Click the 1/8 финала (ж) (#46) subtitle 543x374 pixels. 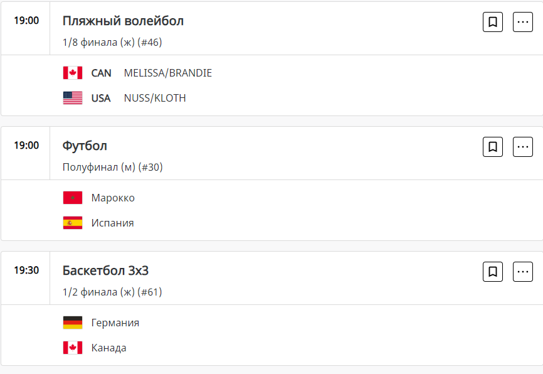click(x=113, y=43)
